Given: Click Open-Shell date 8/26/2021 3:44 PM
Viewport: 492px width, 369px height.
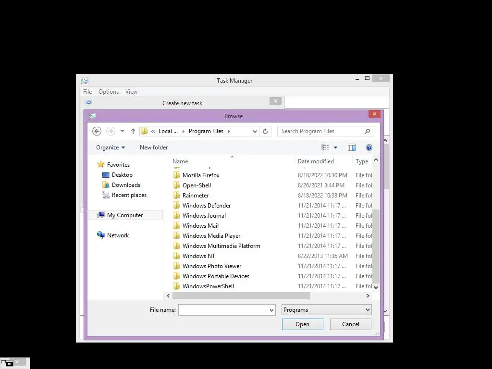Looking at the screenshot, I should coord(321,185).
